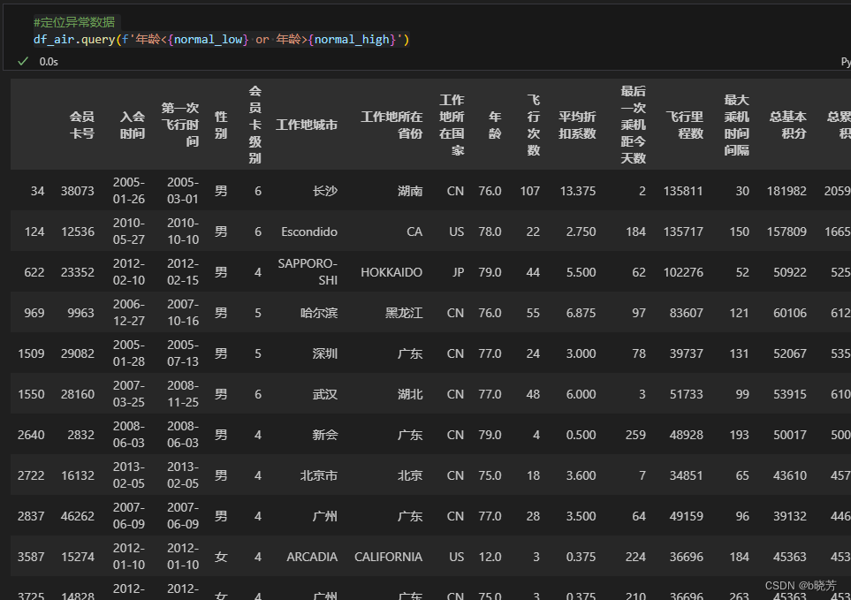Click the 性别 column header
The width and height of the screenshot is (851, 600).
click(x=221, y=124)
